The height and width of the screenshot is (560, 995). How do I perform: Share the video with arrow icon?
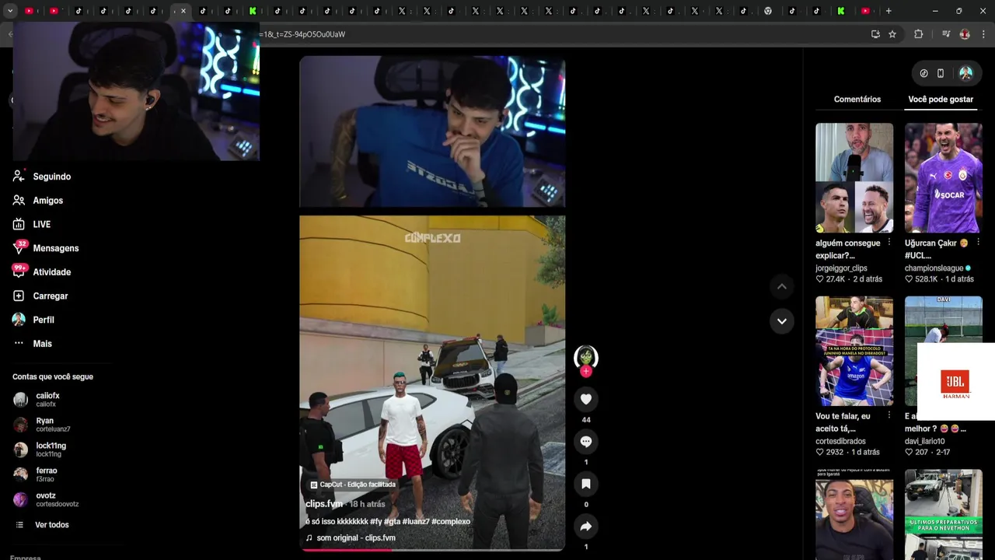pos(586,527)
